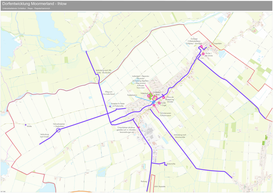This screenshot has height=193, width=273.
Task: Click purple cross at Rastplatz für Räder
Action: point(110,106)
